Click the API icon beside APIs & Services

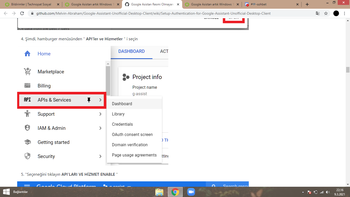click(x=27, y=100)
